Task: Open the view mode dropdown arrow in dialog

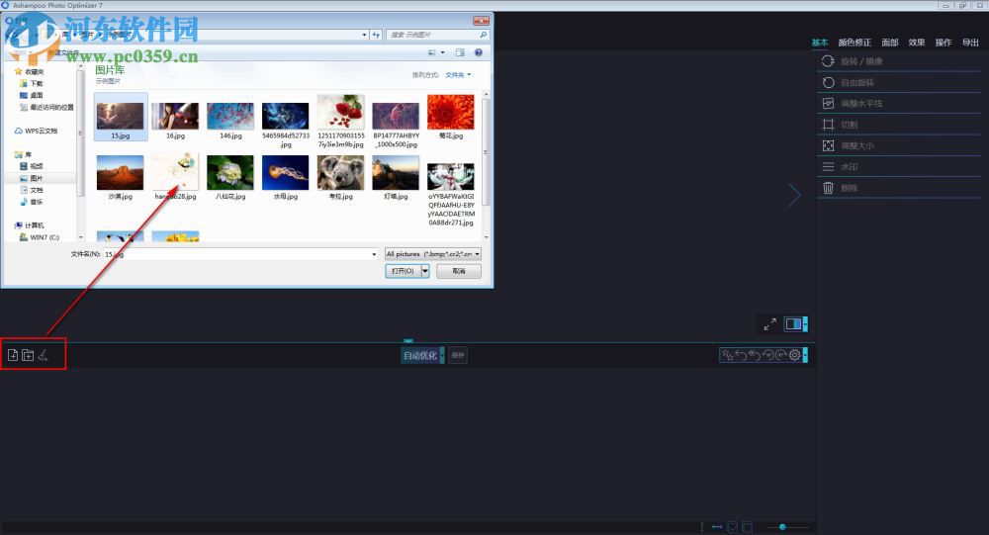Action: click(x=442, y=52)
